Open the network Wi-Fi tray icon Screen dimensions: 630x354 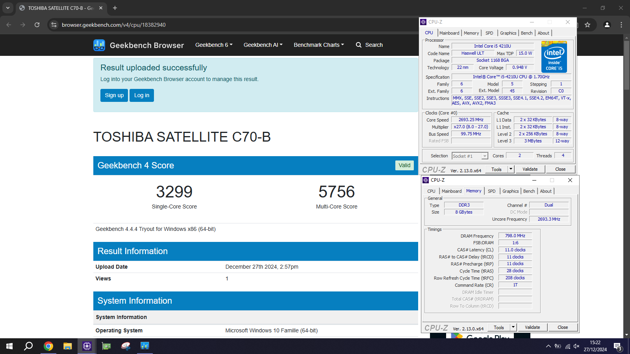click(567, 347)
